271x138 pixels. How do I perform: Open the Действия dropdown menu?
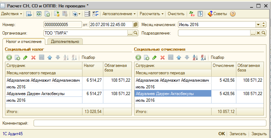click(11, 14)
